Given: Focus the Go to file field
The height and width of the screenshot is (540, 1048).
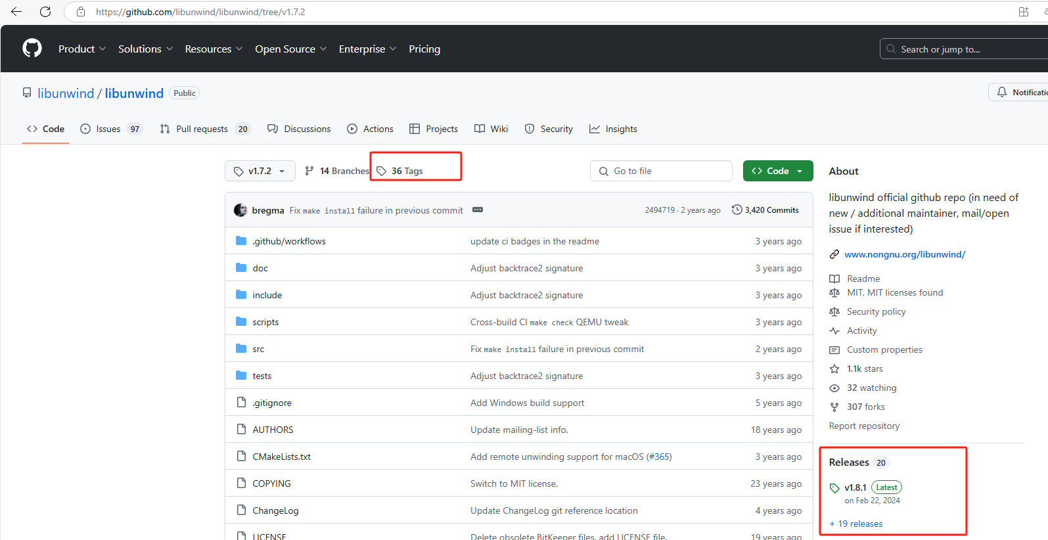Looking at the screenshot, I should 661,171.
